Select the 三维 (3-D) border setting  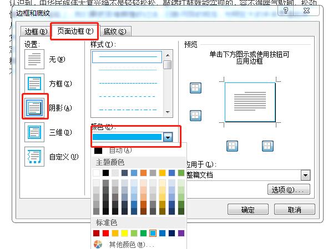click(x=34, y=132)
